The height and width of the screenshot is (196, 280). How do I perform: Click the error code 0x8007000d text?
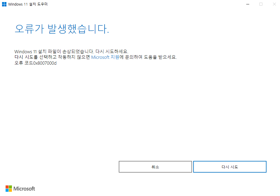pos(45,63)
